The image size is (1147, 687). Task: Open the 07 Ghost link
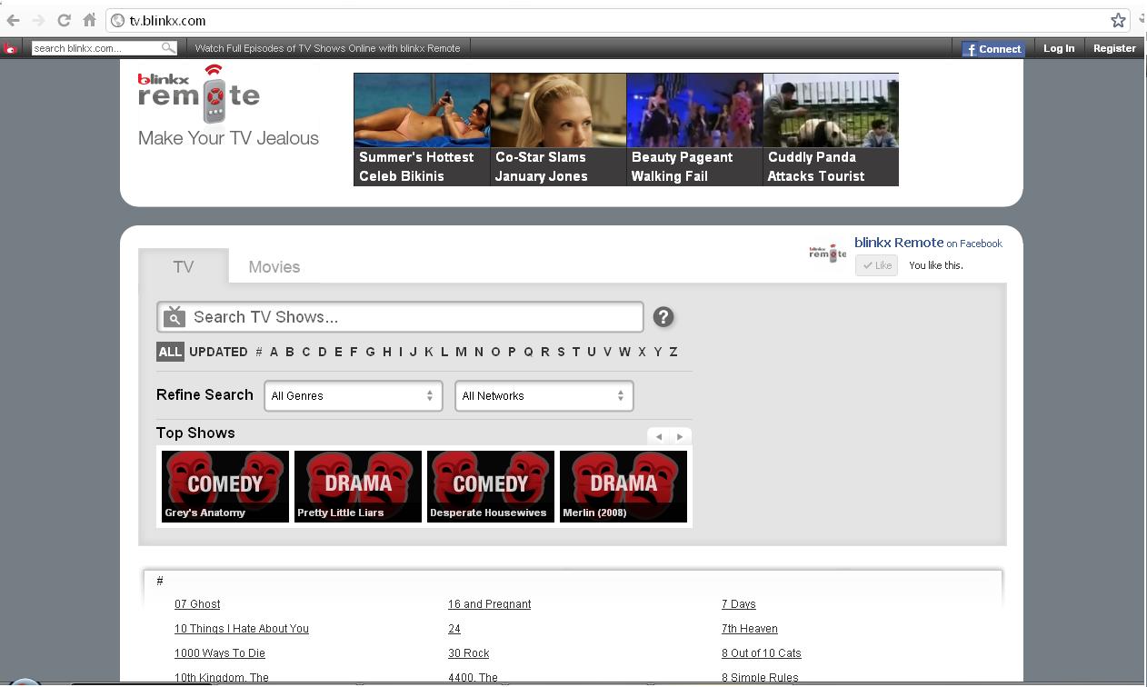coord(197,604)
